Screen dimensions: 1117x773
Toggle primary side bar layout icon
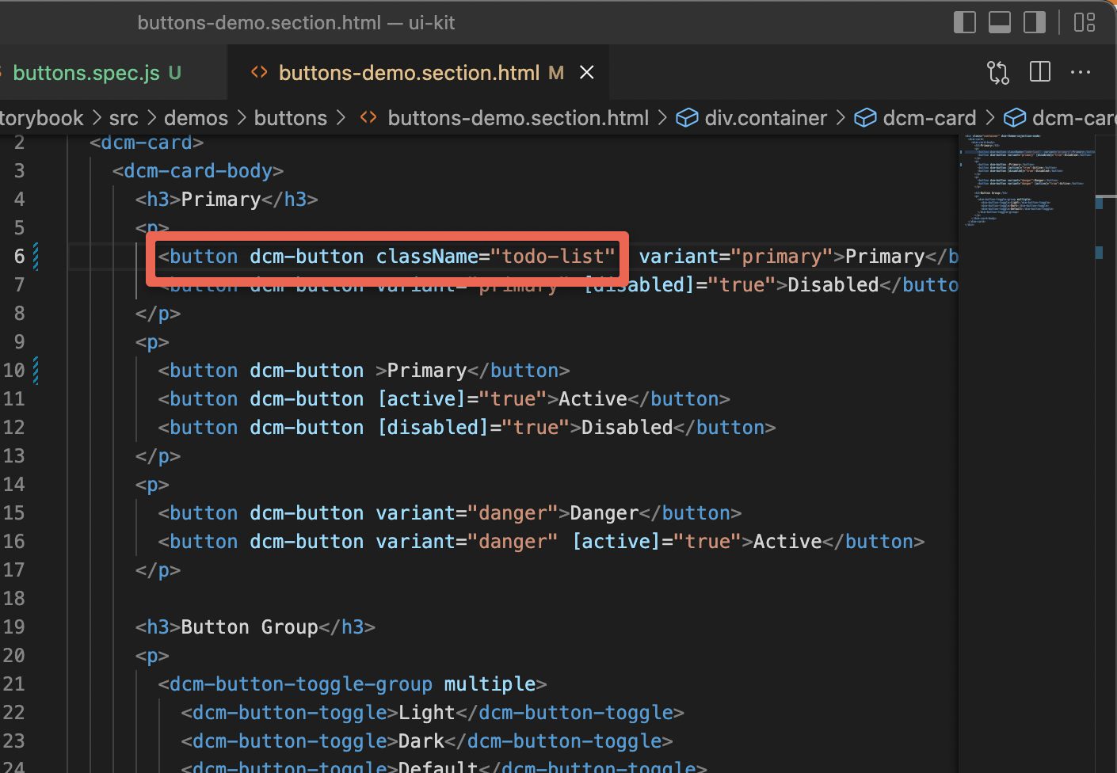click(964, 22)
